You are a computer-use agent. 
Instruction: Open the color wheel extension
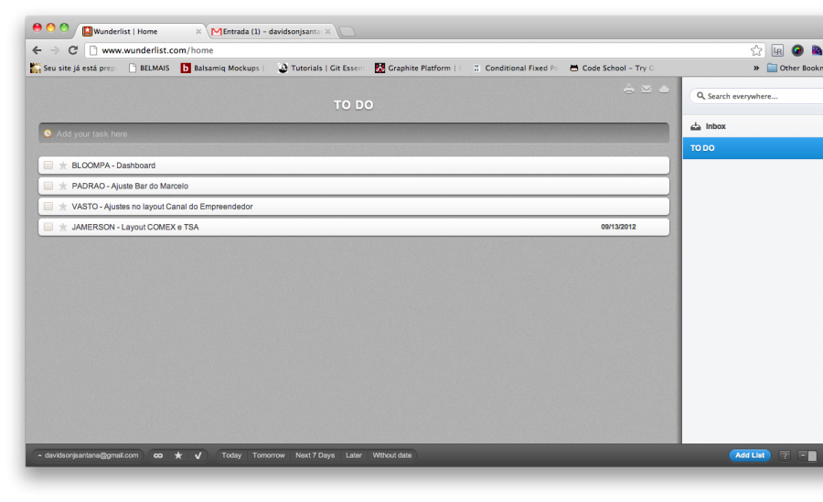[x=797, y=50]
